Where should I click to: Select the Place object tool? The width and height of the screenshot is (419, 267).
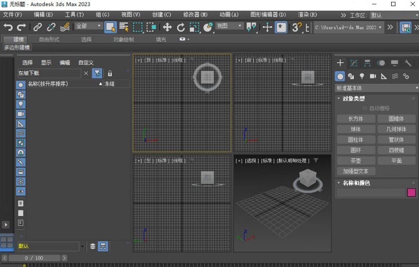(x=208, y=27)
